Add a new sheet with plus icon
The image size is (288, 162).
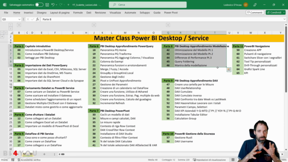[x=44, y=154]
